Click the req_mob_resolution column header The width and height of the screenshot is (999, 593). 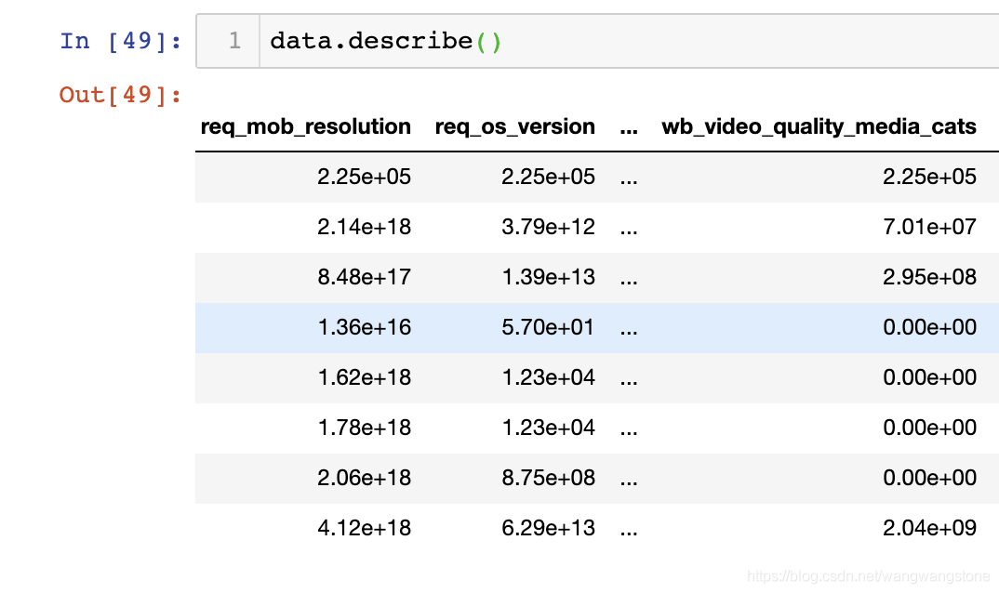coord(306,127)
